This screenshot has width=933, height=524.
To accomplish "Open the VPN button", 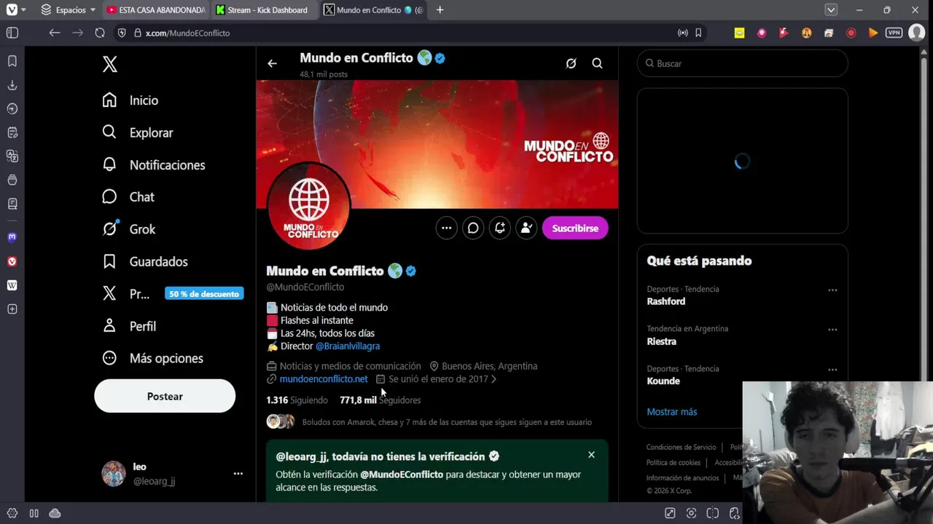I will 894,33.
